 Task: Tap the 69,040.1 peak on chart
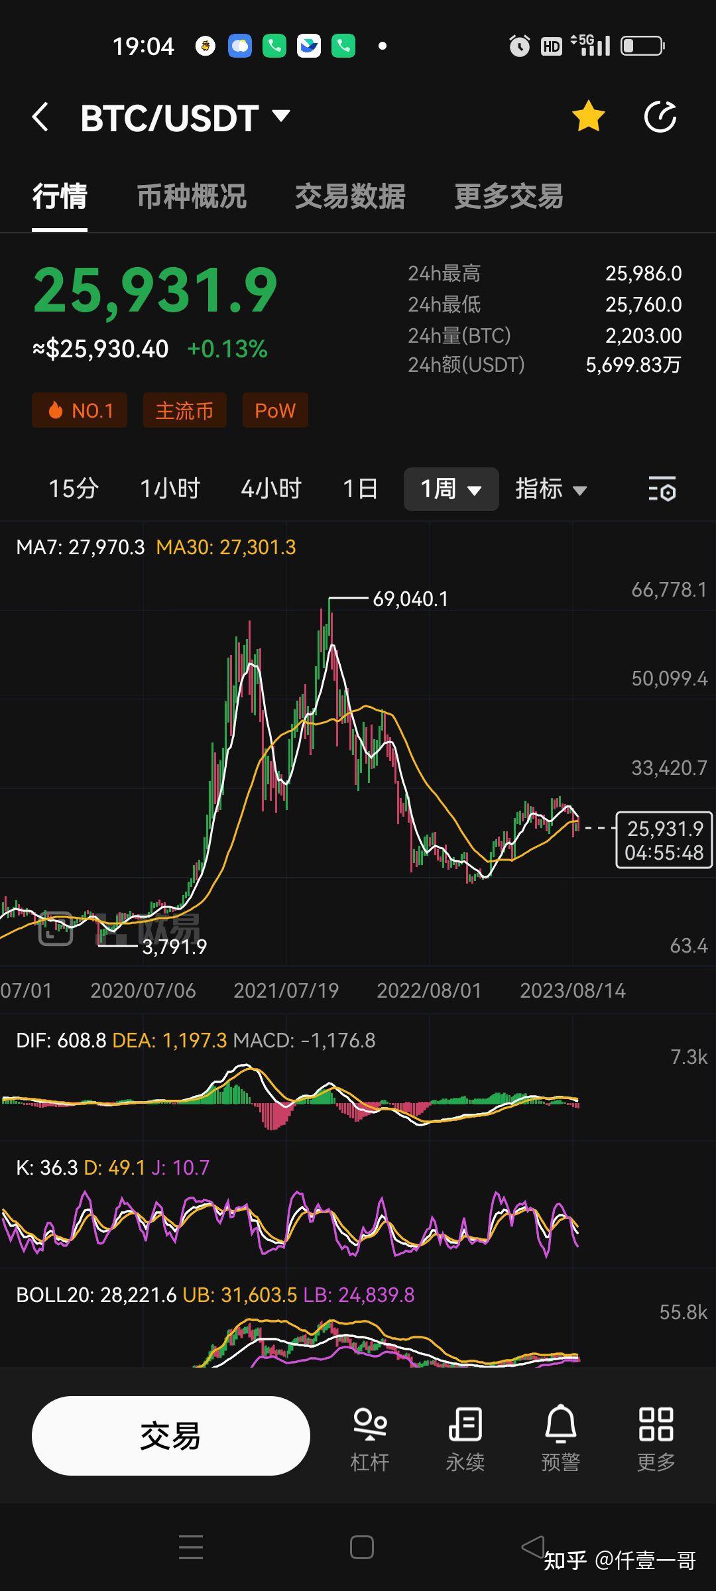coord(410,599)
